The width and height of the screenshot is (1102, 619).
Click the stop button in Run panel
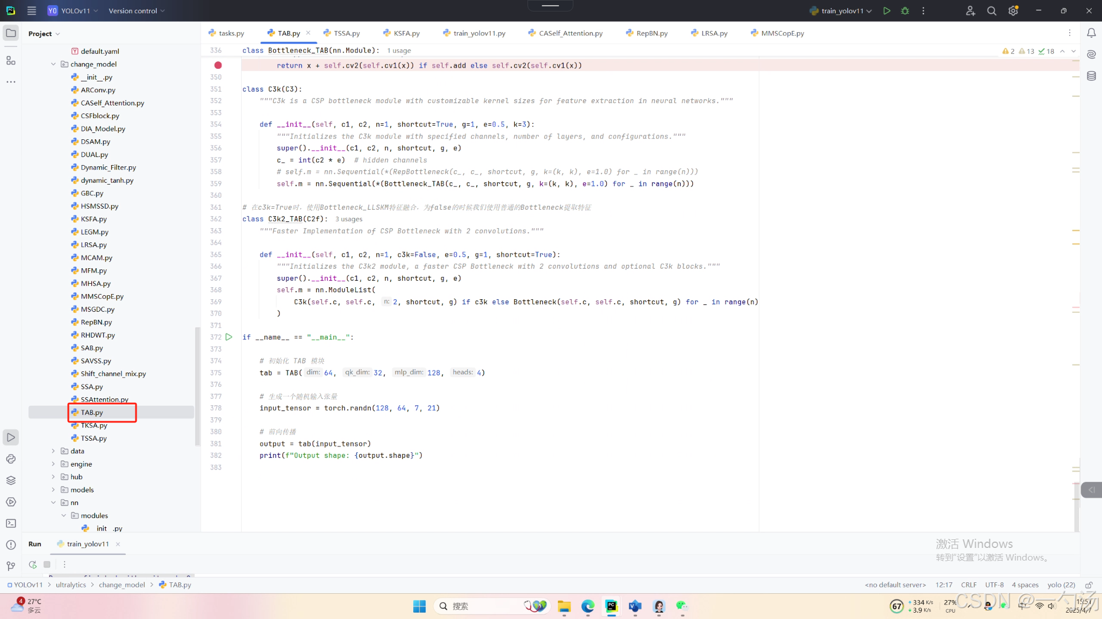47,565
